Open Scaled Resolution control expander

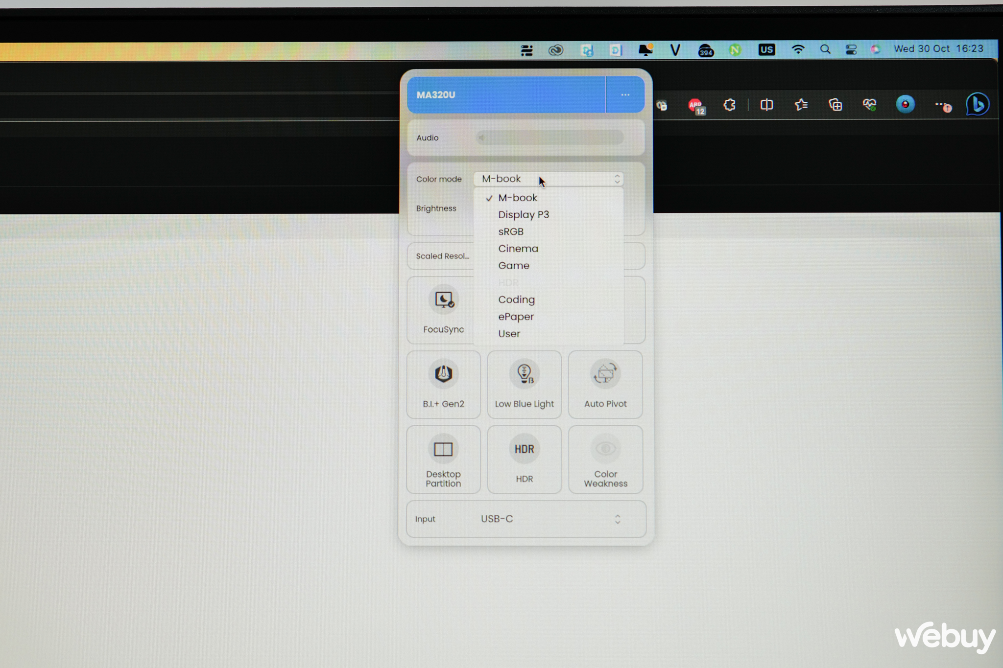click(x=444, y=256)
